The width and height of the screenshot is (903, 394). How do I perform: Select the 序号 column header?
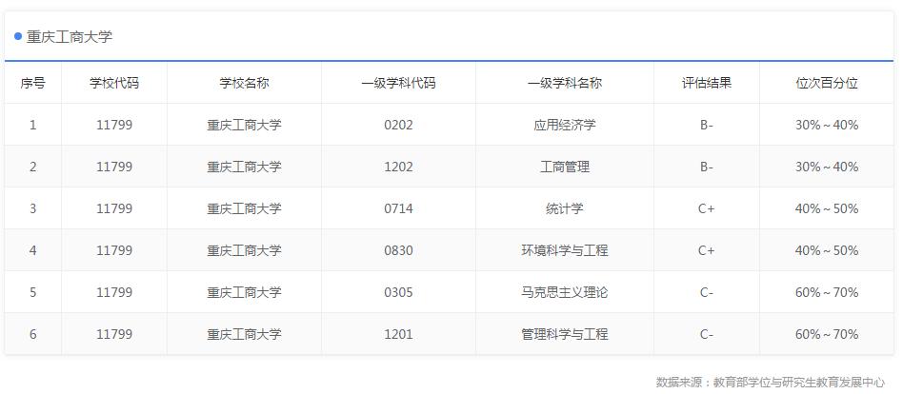click(32, 83)
